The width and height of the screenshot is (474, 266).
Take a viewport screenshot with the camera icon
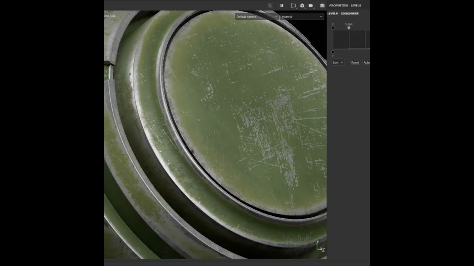(x=322, y=6)
